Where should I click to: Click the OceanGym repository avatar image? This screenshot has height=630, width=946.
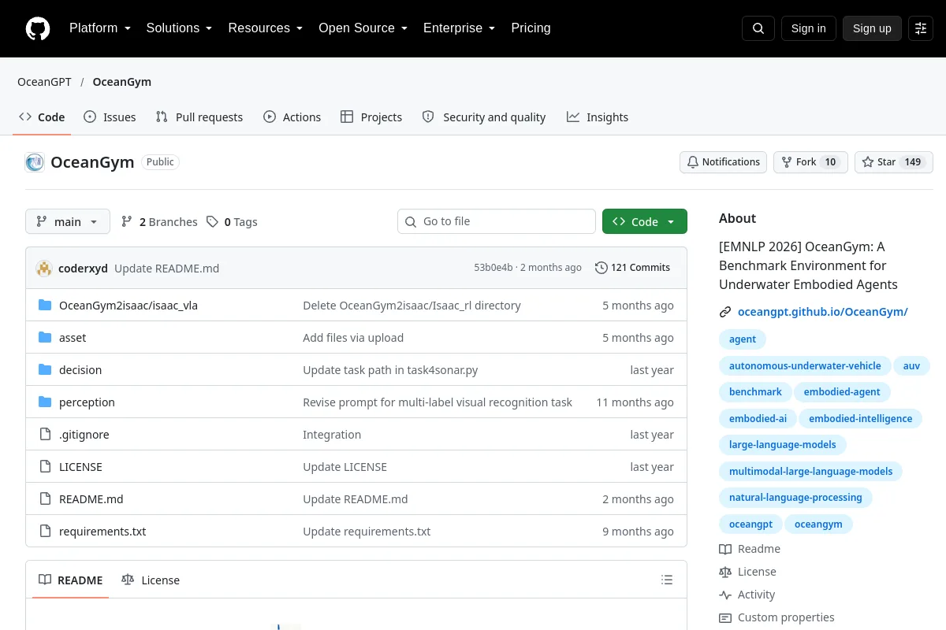point(35,162)
